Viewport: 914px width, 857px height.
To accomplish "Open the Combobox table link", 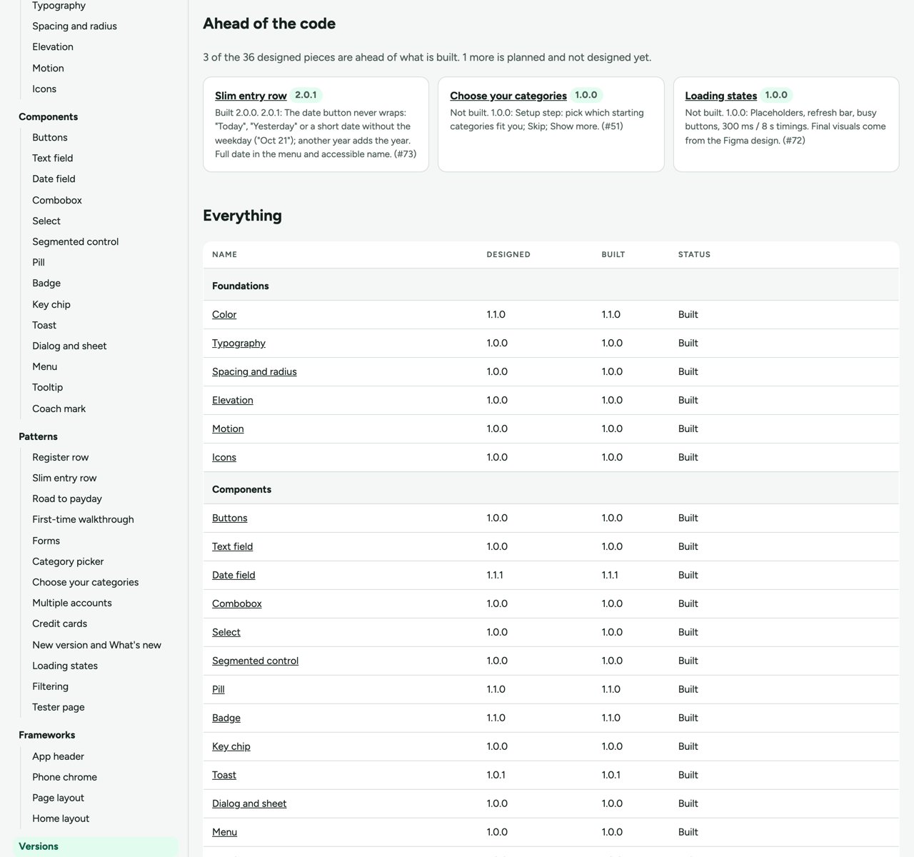I will (237, 603).
